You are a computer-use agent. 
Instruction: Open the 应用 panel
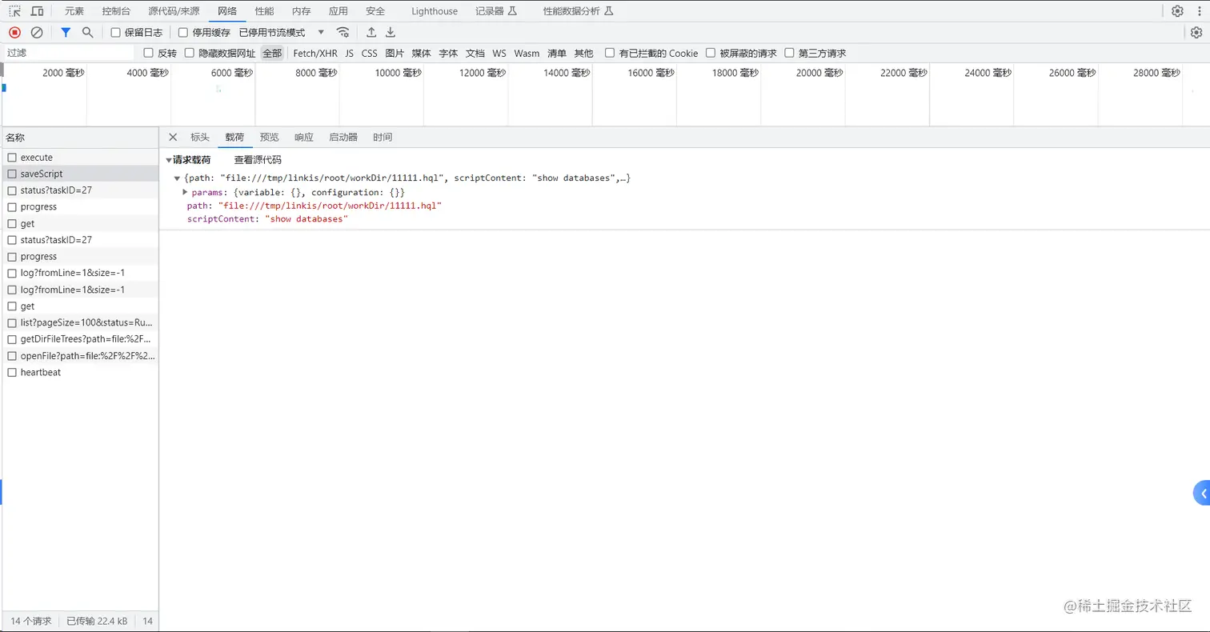339,11
